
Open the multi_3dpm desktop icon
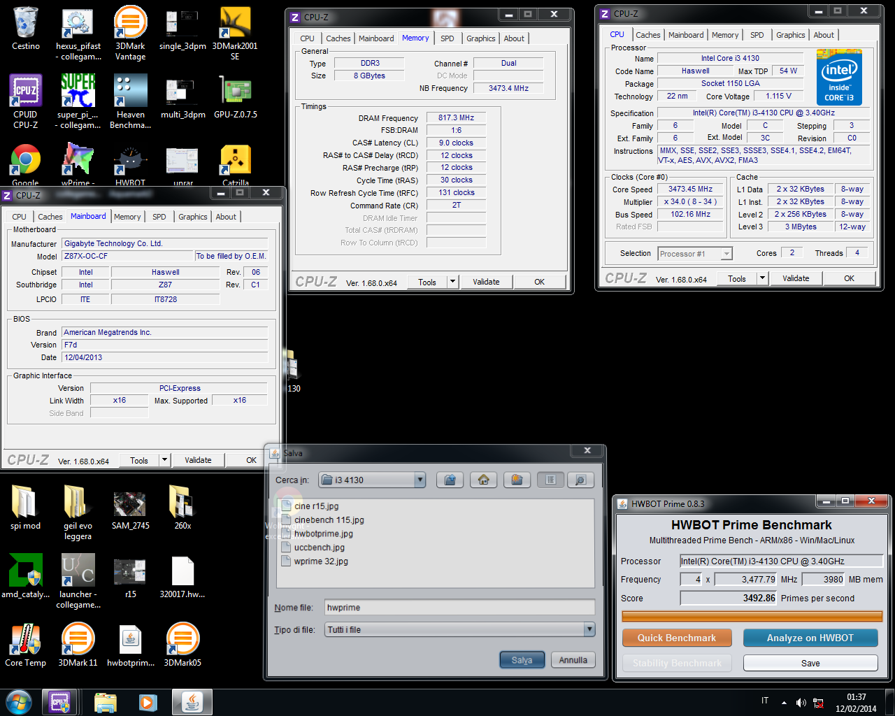tap(182, 96)
